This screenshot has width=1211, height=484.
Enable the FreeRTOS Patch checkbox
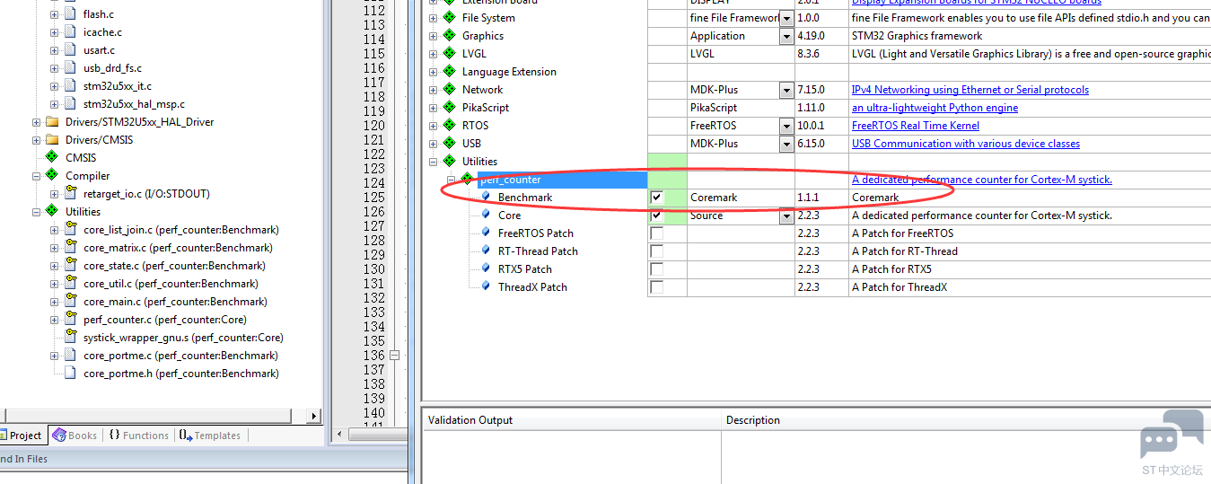(656, 233)
